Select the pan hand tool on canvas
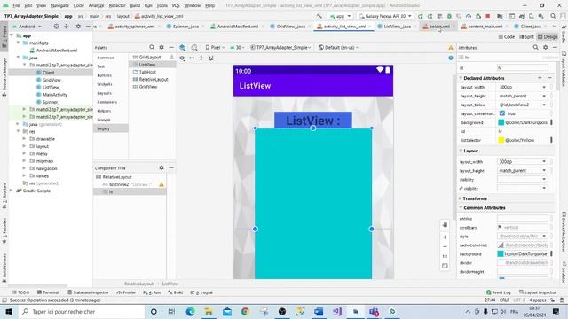This screenshot has height=319, width=568. point(445,224)
